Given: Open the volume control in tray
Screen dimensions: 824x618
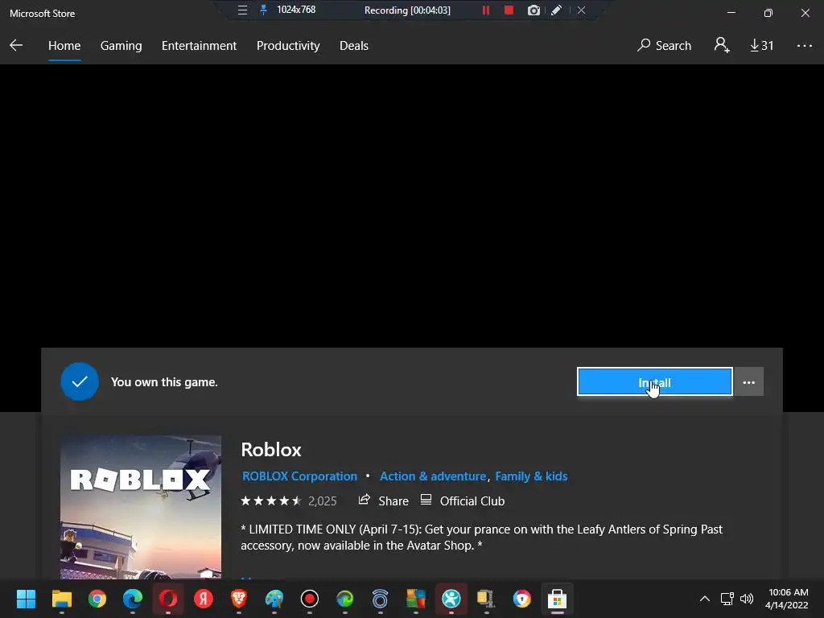Looking at the screenshot, I should coord(746,599).
